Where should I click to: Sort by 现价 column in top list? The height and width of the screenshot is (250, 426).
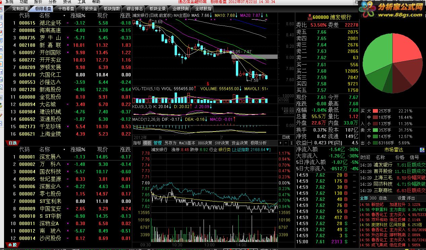(x=103, y=15)
